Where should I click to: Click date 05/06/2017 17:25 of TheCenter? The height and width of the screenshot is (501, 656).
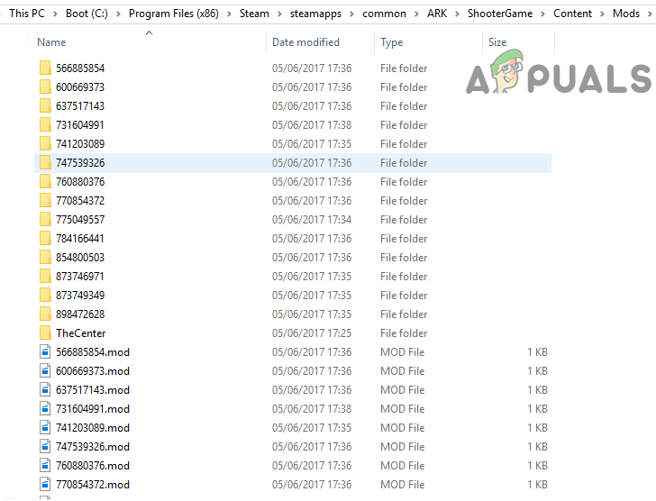312,333
